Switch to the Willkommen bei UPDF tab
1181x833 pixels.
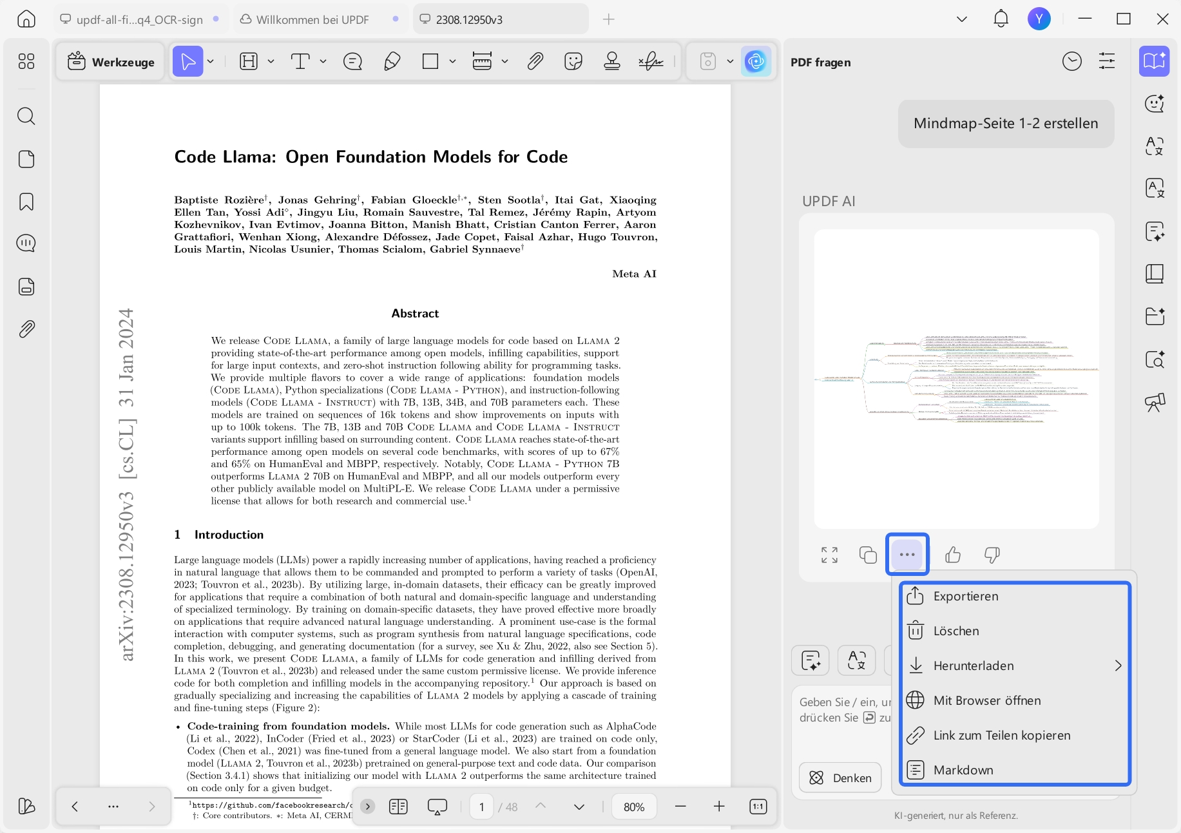coord(319,19)
